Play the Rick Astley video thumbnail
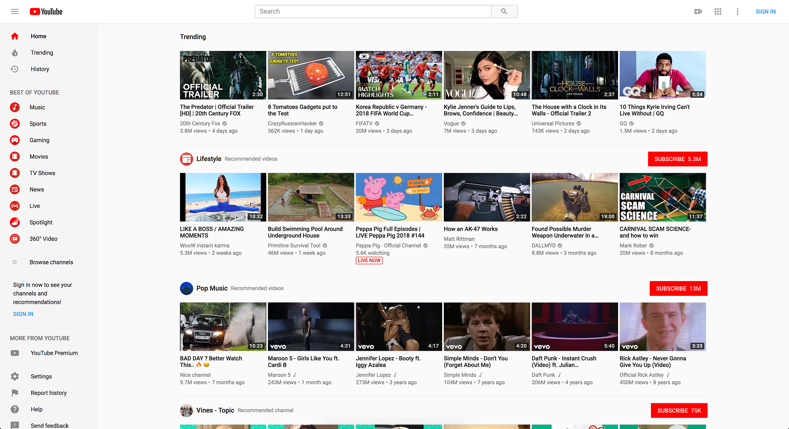 pos(662,326)
